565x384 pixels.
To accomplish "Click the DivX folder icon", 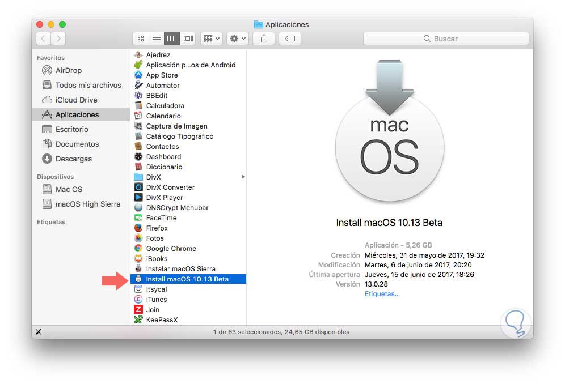I will tap(138, 177).
